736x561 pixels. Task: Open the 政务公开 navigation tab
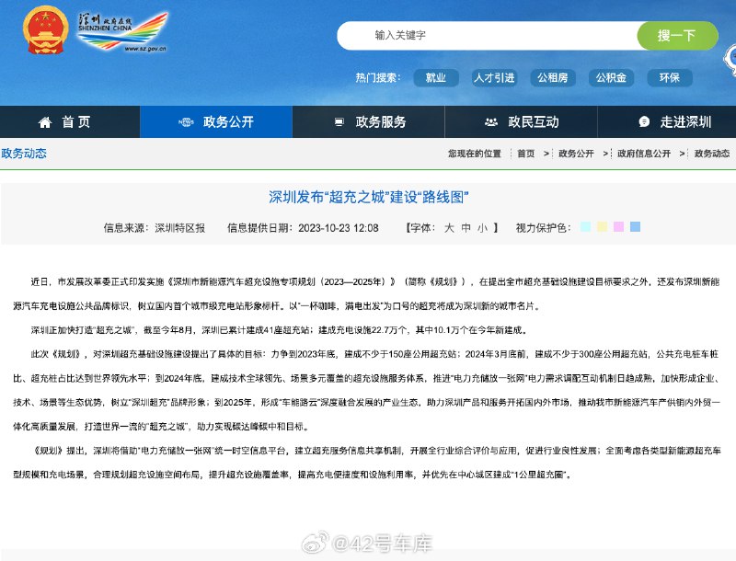(x=216, y=122)
